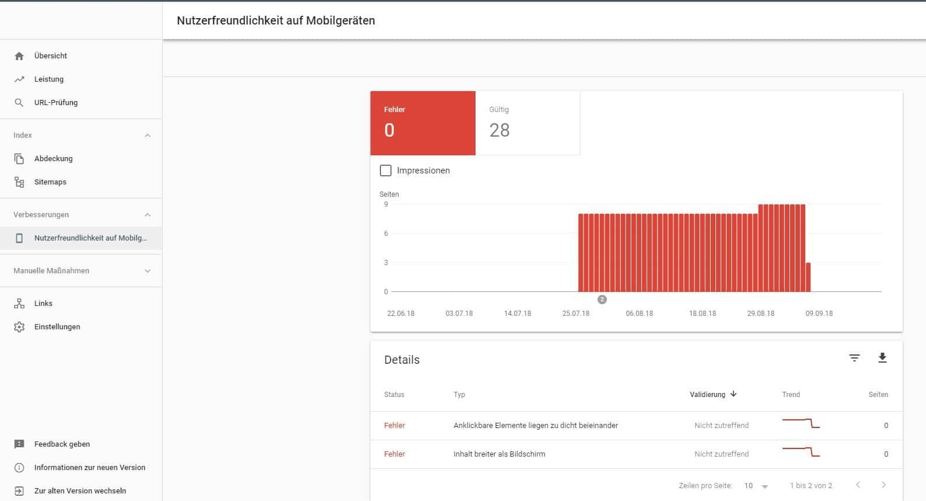
Task: Click the Leistung trend-line icon
Action: click(x=19, y=79)
